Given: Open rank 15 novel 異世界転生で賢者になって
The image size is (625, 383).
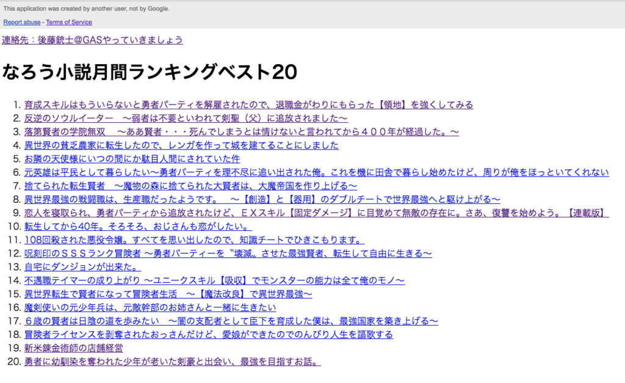Looking at the screenshot, I should pyautogui.click(x=168, y=294).
